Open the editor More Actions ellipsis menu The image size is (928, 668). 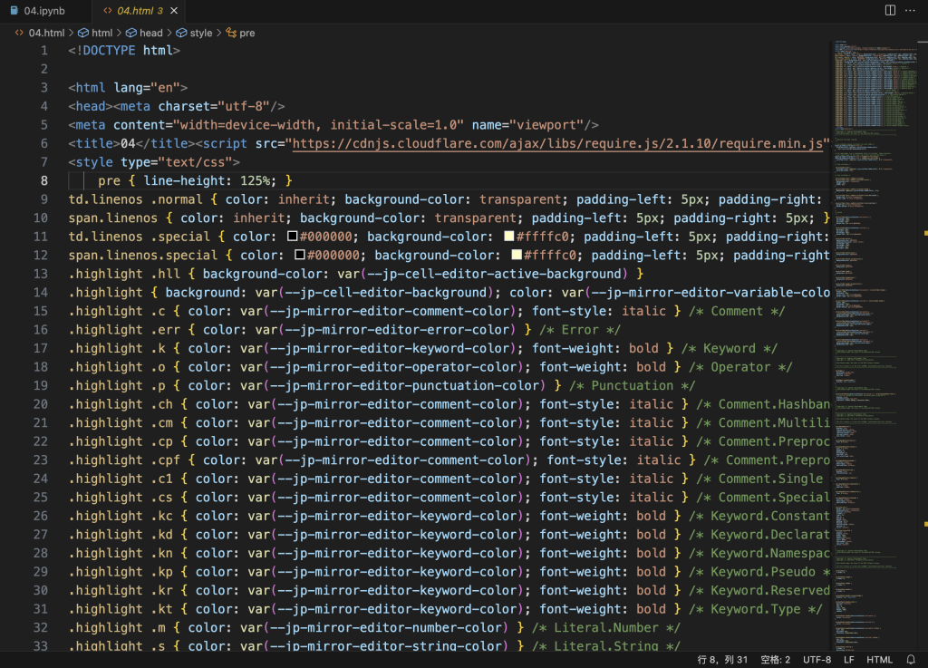(910, 10)
